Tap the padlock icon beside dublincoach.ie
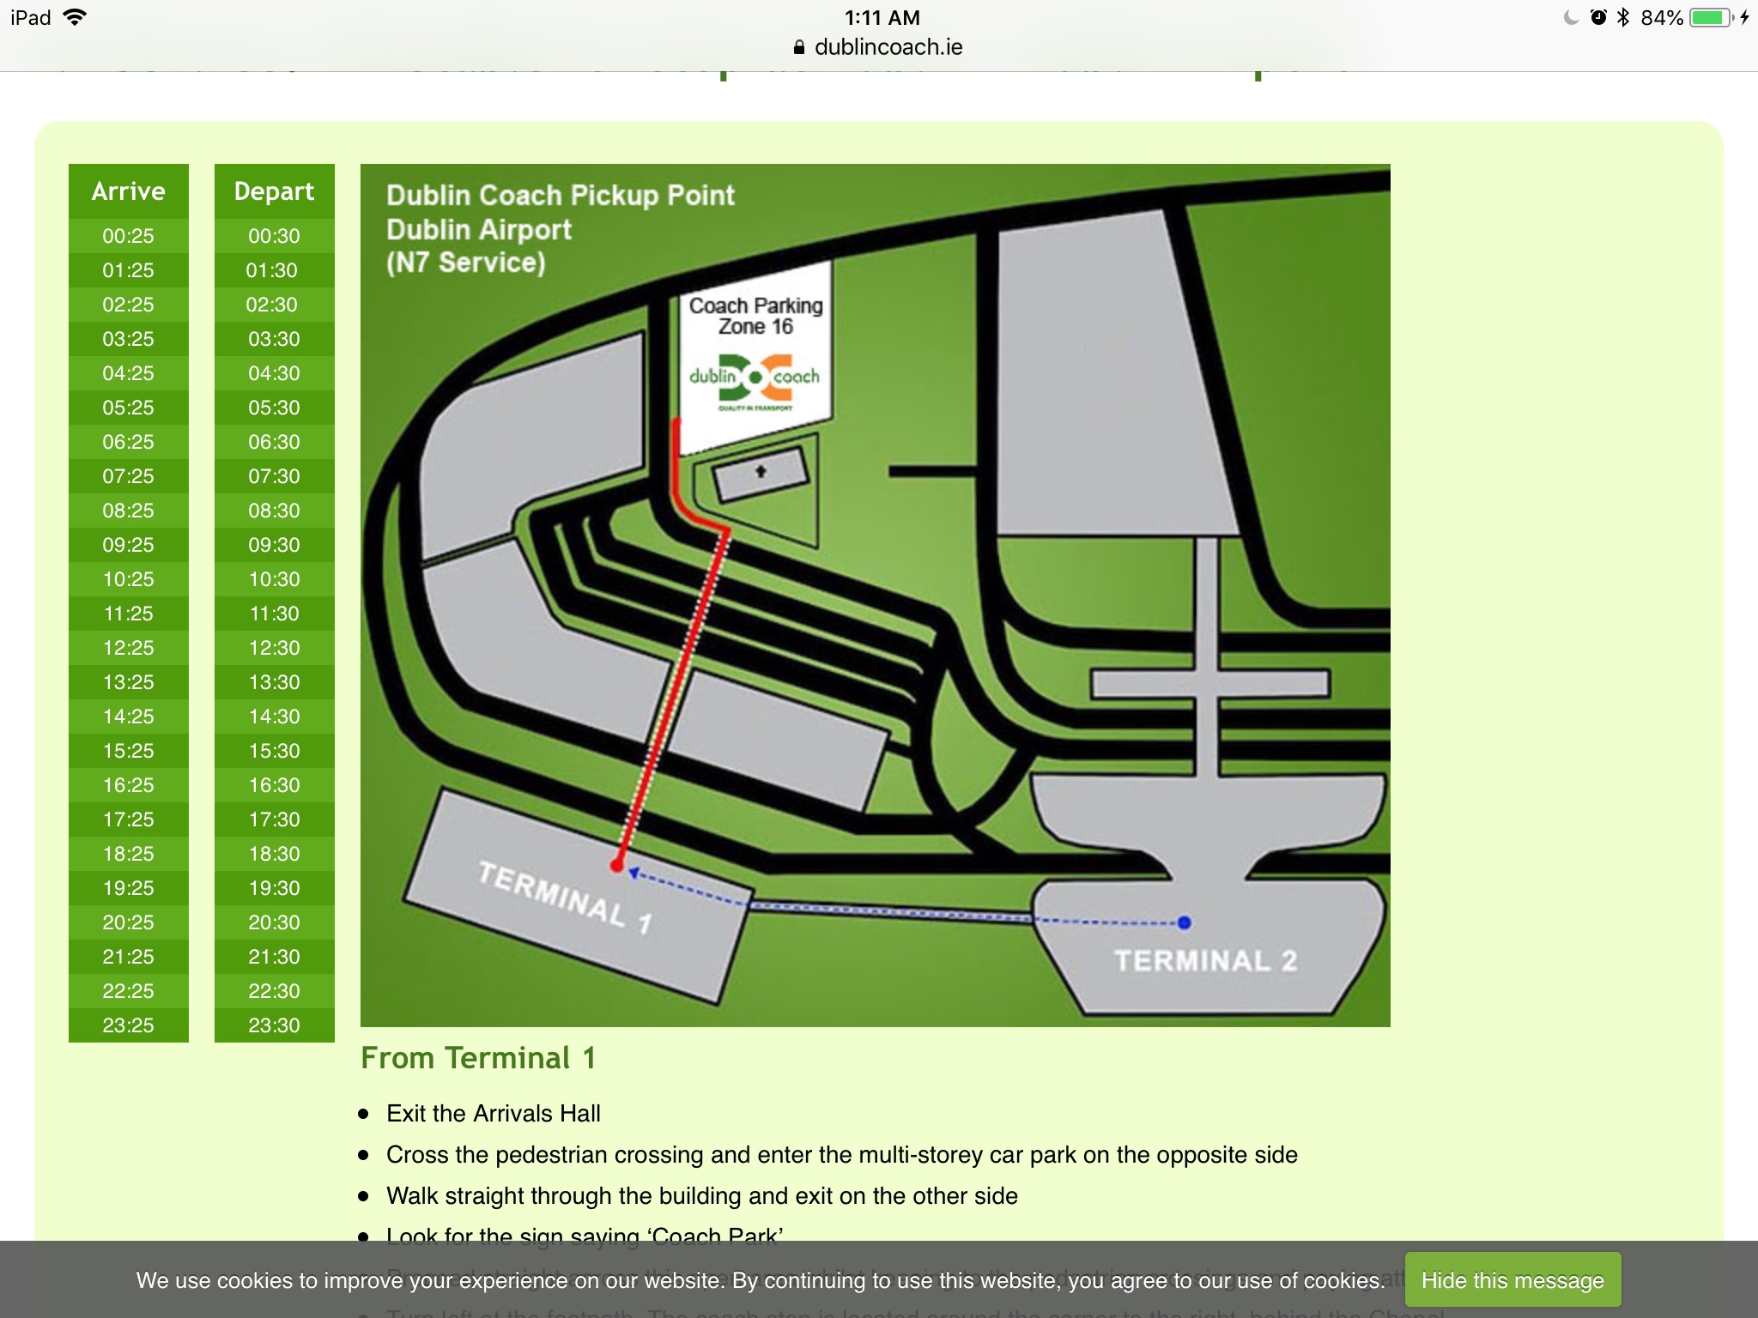Screen dimensions: 1758x1318 point(799,48)
